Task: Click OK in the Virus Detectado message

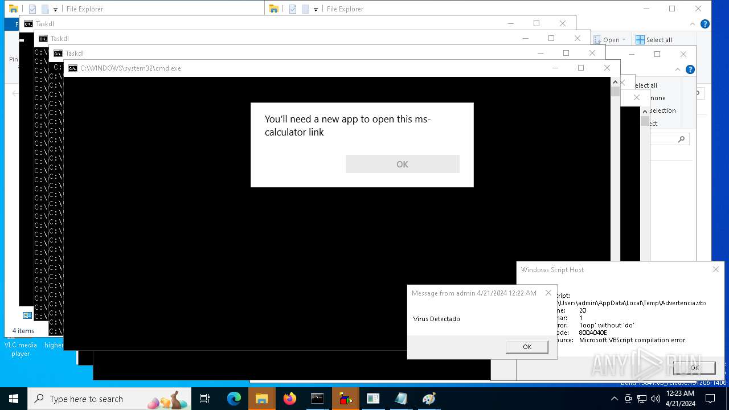Action: click(x=527, y=346)
